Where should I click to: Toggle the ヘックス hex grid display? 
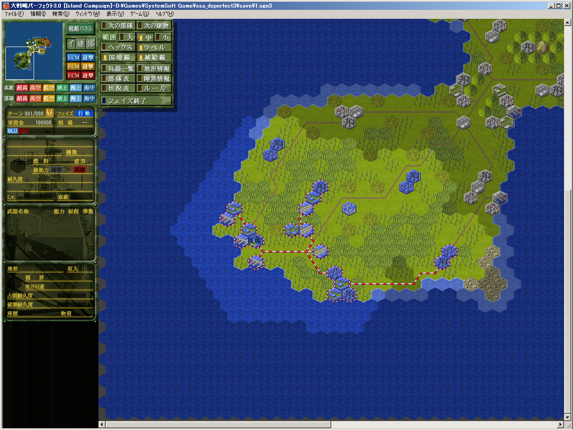[x=118, y=47]
